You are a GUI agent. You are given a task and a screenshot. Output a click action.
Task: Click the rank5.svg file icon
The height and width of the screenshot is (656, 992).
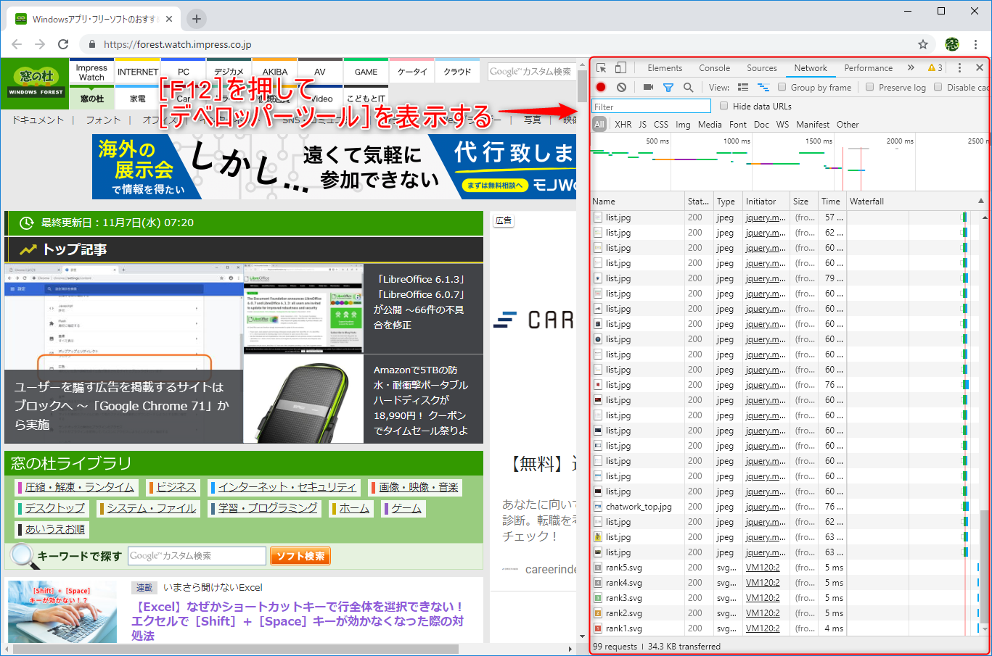(x=598, y=568)
